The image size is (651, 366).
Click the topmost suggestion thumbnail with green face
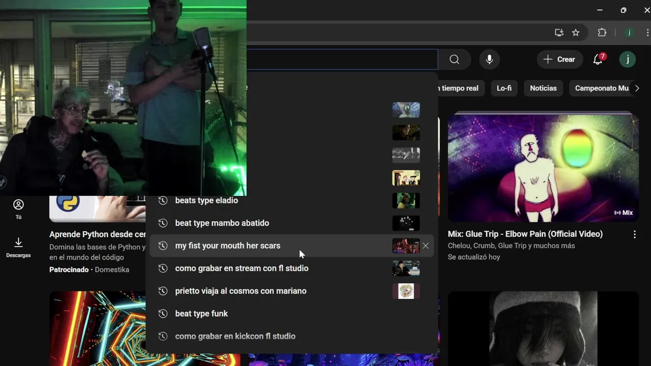tap(406, 110)
